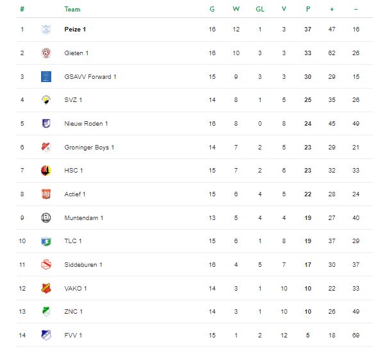Click the # rank column header
Image resolution: width=373 pixels, height=349 pixels.
(22, 9)
